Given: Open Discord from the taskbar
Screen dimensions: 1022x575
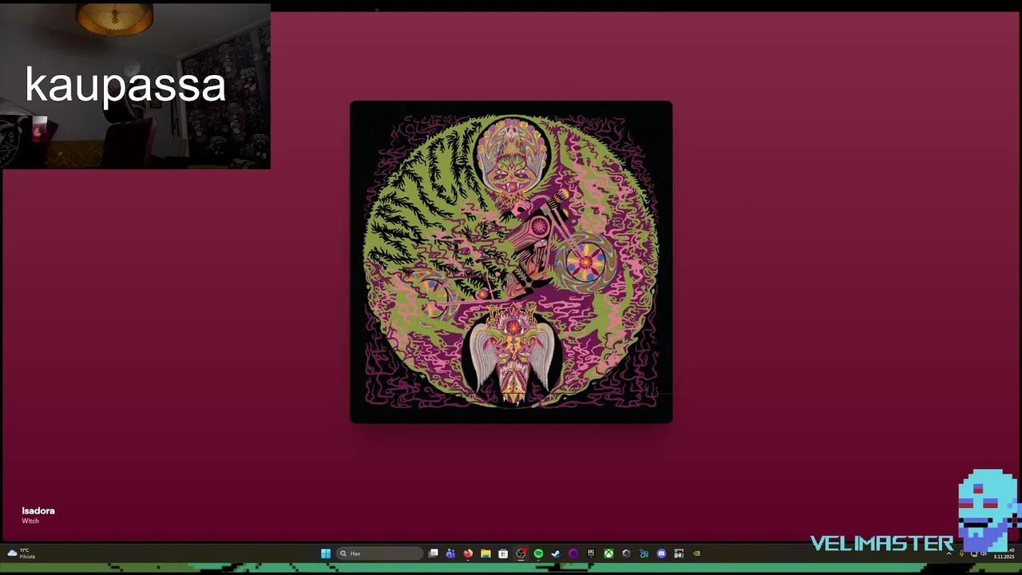Looking at the screenshot, I should pyautogui.click(x=661, y=553).
